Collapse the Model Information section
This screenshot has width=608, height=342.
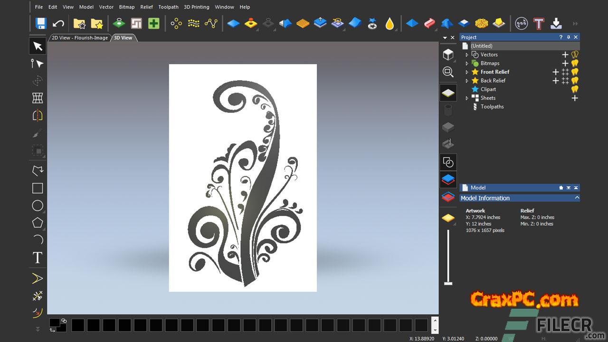coord(577,198)
